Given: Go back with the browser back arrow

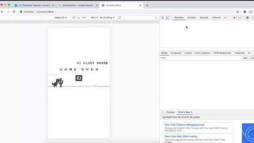Looking at the screenshot, I should pos(2,12).
